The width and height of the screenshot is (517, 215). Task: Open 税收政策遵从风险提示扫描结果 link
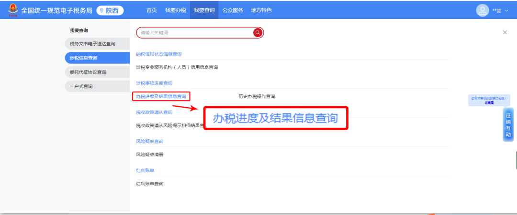click(x=169, y=125)
